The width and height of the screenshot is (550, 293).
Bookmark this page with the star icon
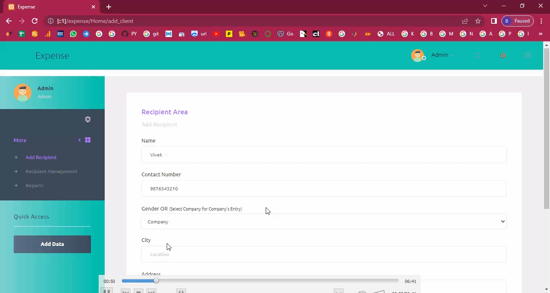pos(478,21)
